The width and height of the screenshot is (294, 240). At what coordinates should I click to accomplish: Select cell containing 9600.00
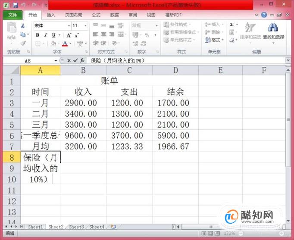[83, 135]
